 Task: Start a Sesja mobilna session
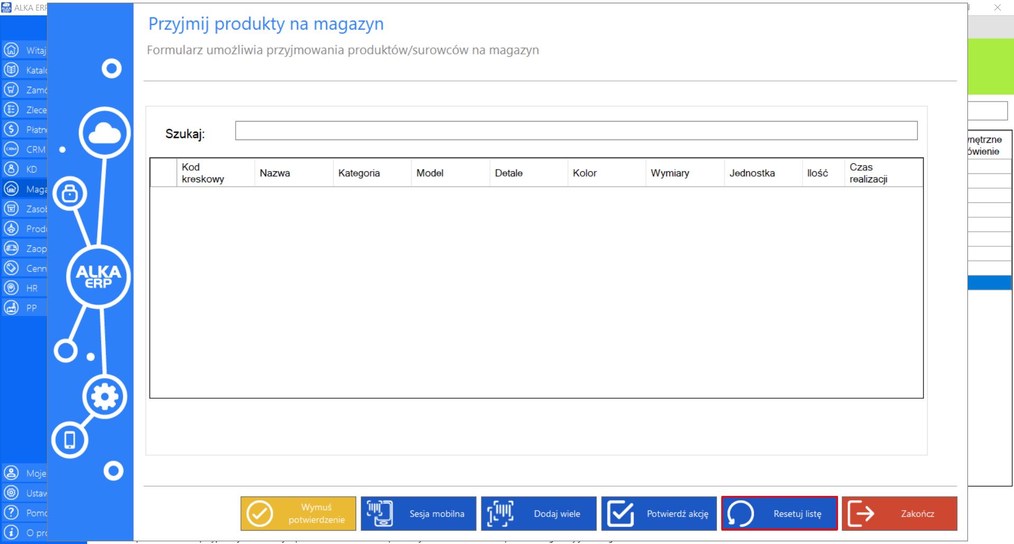click(418, 513)
